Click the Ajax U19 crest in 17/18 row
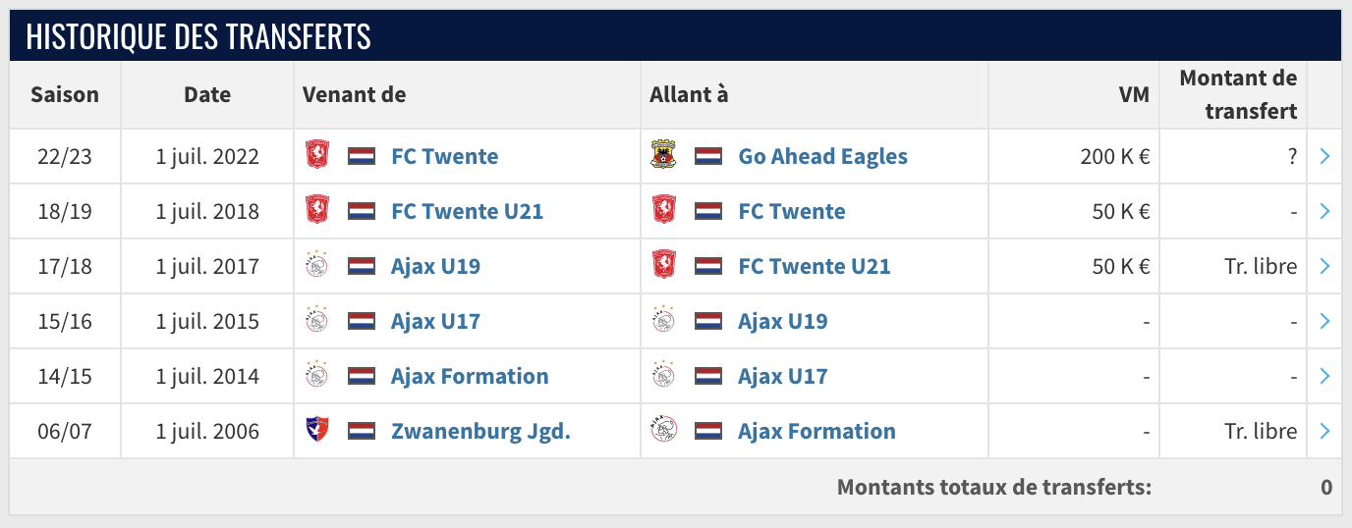The image size is (1352, 528). pos(316,266)
